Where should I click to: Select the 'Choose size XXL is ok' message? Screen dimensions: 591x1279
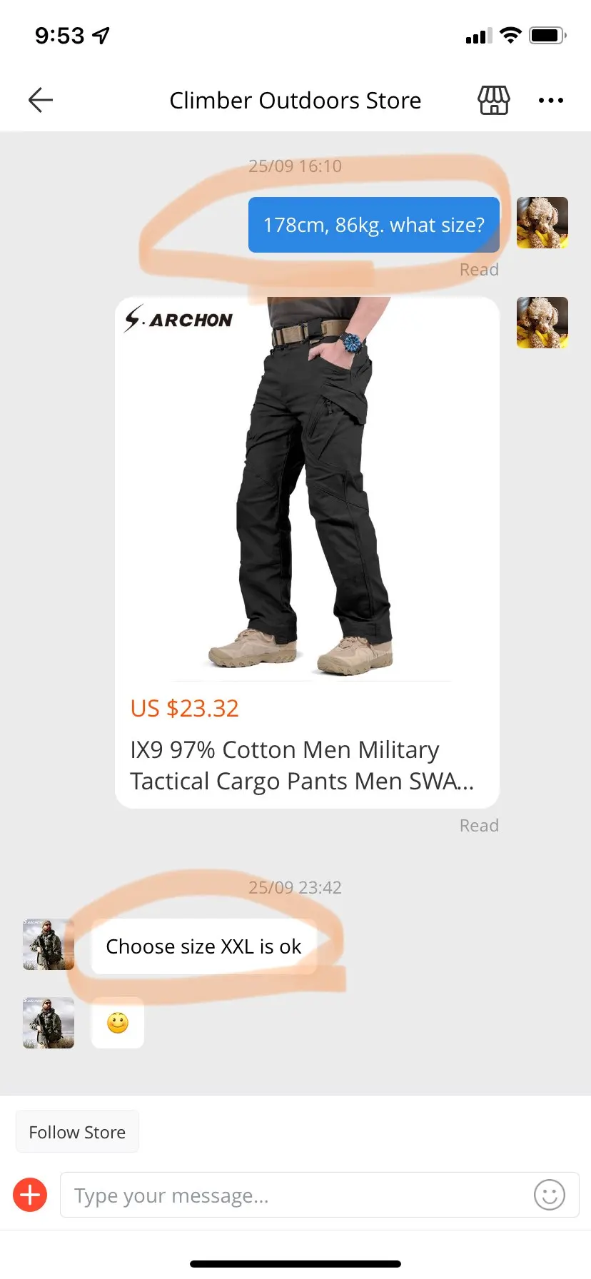[x=204, y=946]
